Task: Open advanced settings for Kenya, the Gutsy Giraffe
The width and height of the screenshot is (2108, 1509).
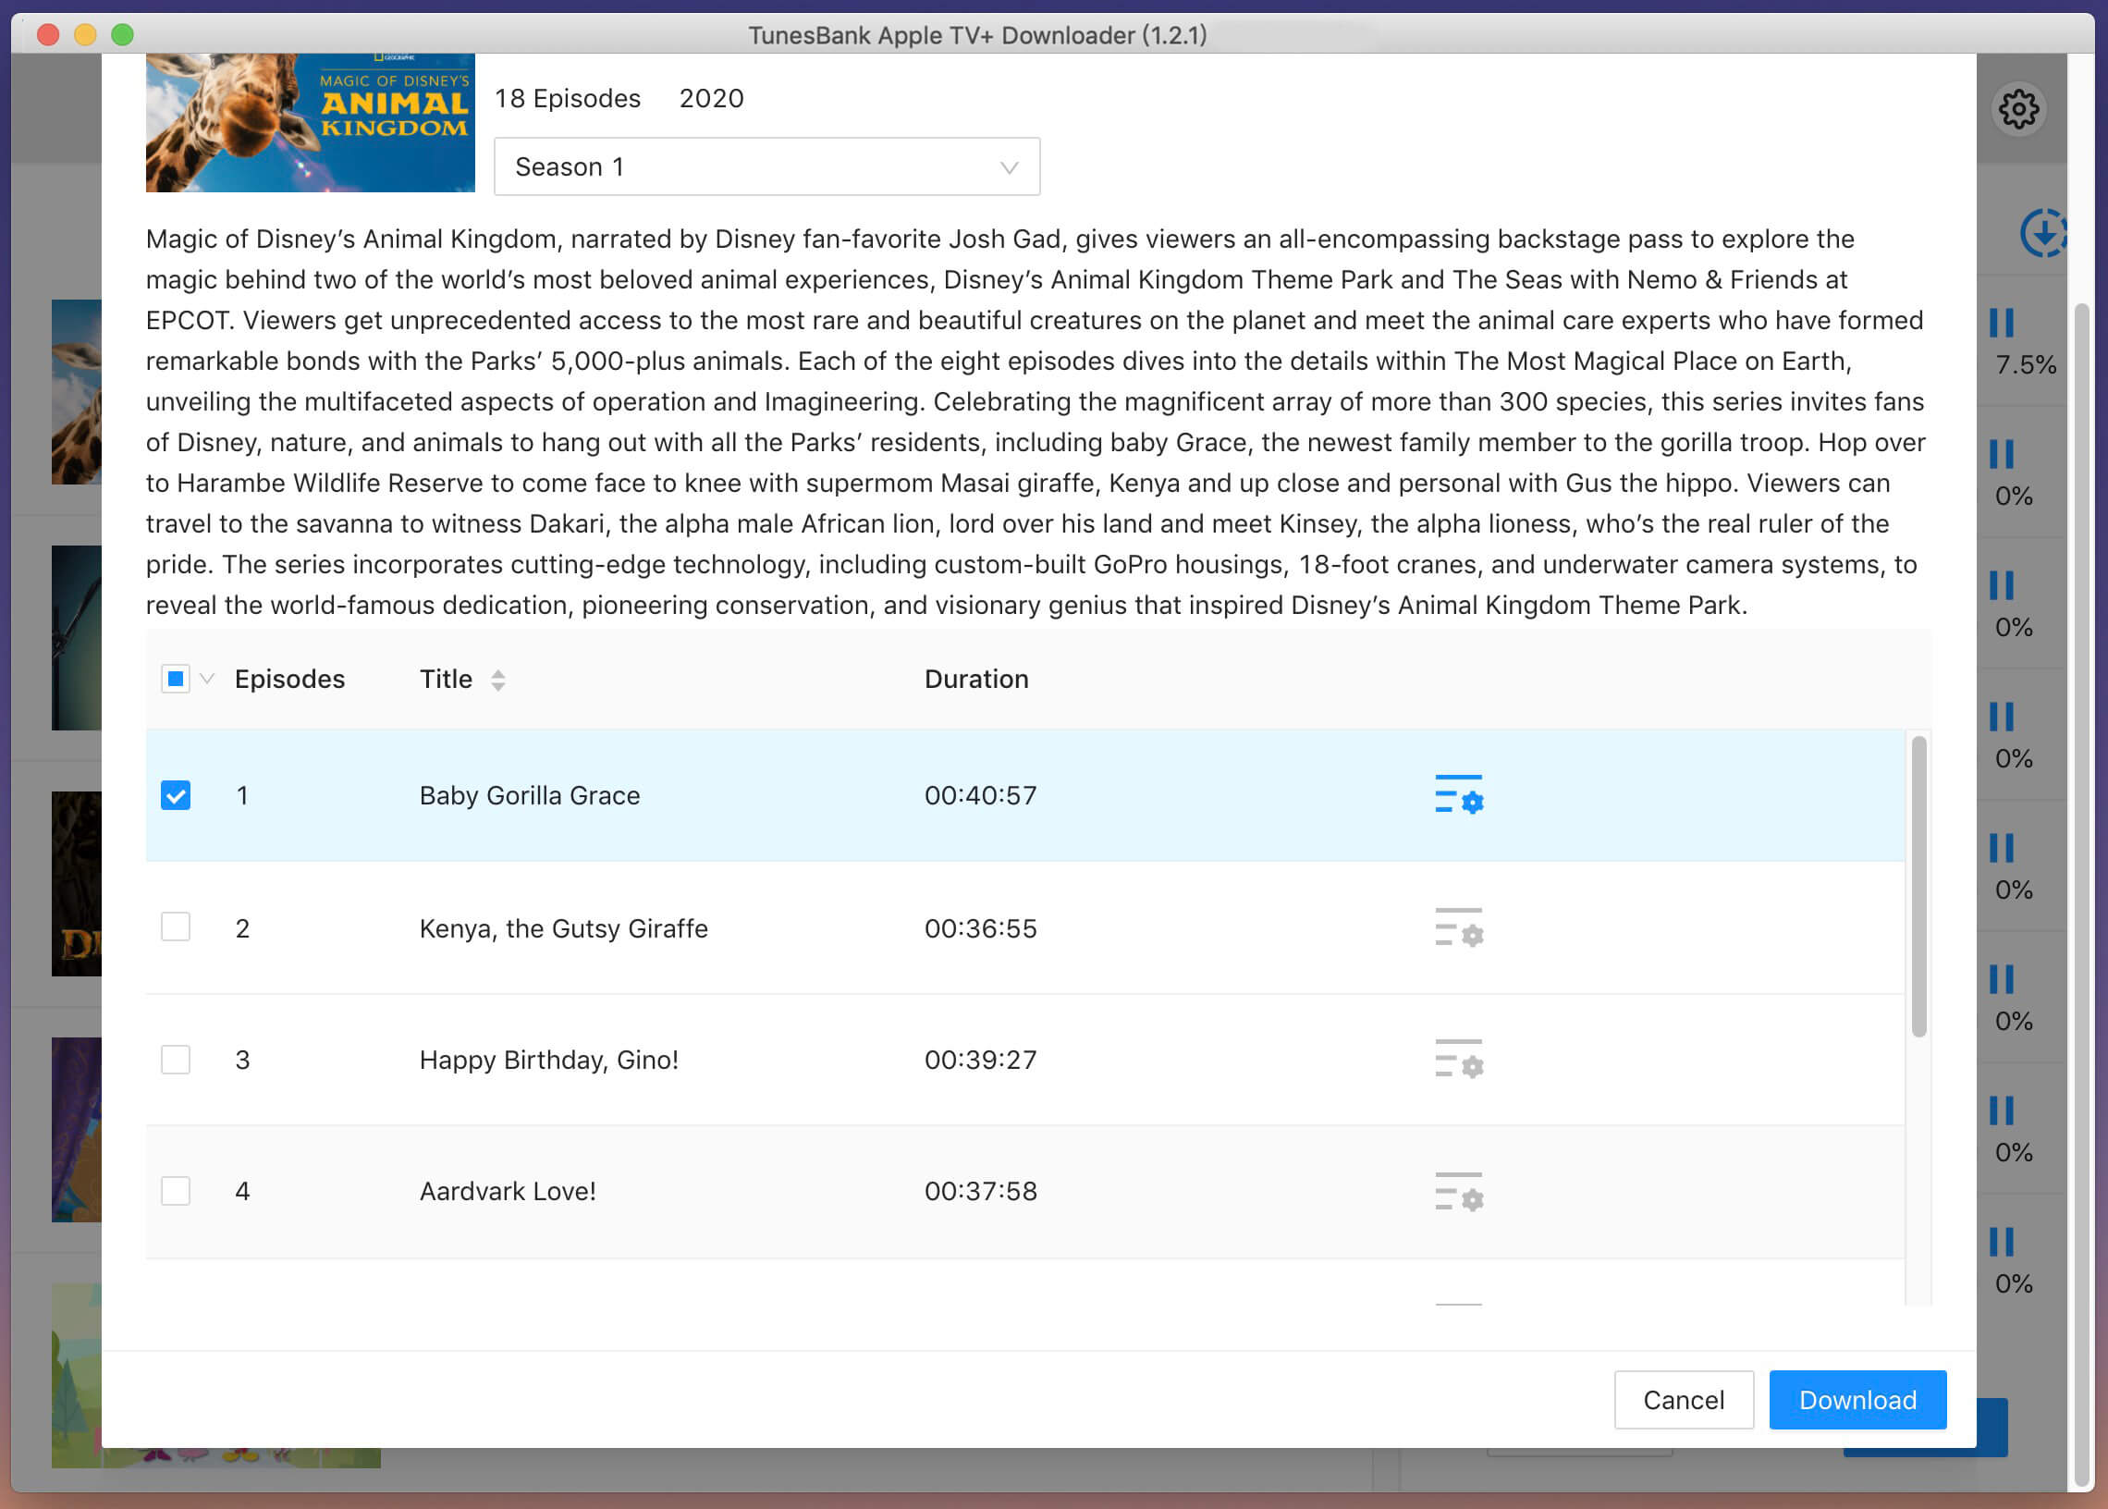Action: point(1459,927)
